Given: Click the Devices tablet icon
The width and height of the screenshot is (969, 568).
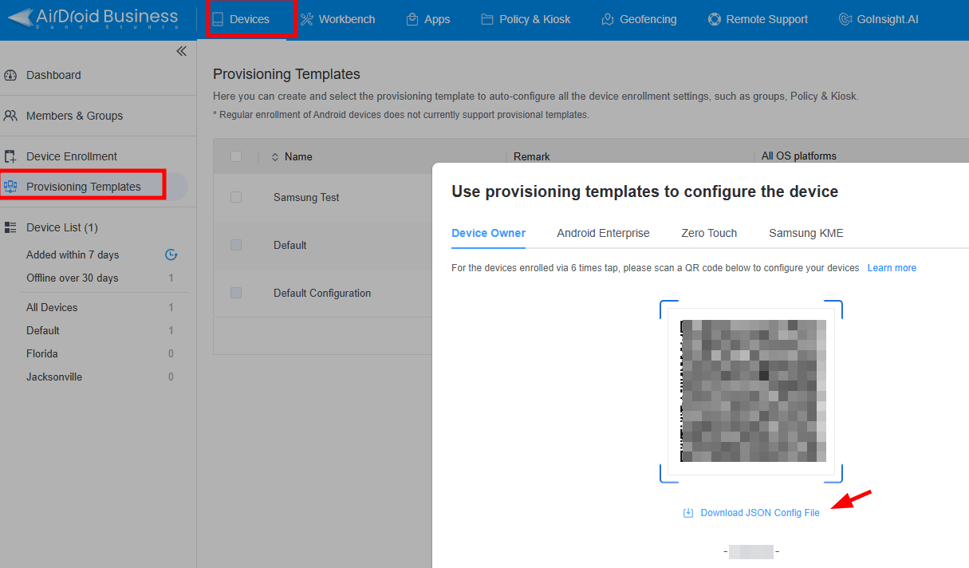Looking at the screenshot, I should pyautogui.click(x=218, y=19).
